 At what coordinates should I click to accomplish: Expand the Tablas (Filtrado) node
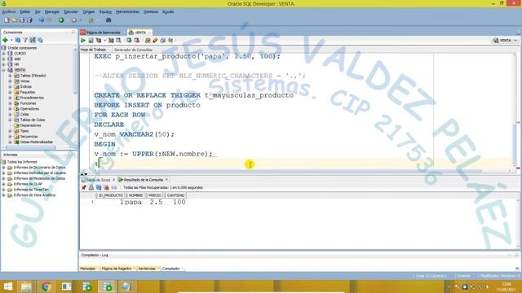coord(10,76)
